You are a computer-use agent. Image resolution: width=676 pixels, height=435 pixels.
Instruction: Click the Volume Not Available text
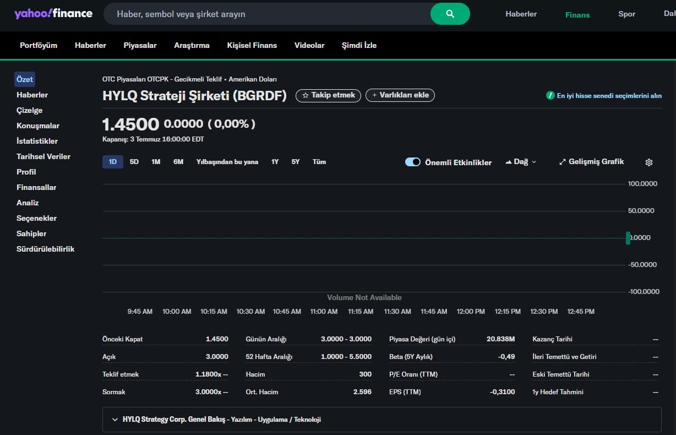(x=364, y=297)
